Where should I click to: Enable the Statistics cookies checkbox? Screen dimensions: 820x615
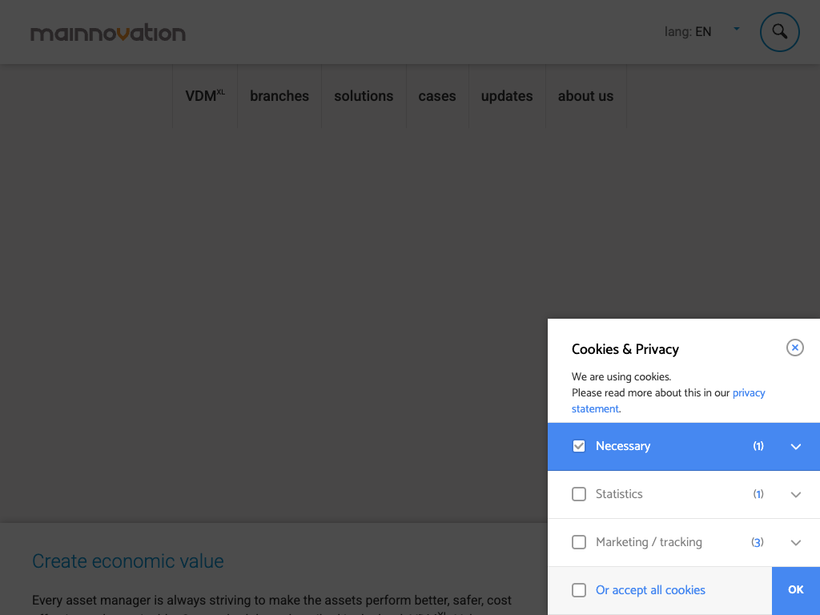[579, 494]
